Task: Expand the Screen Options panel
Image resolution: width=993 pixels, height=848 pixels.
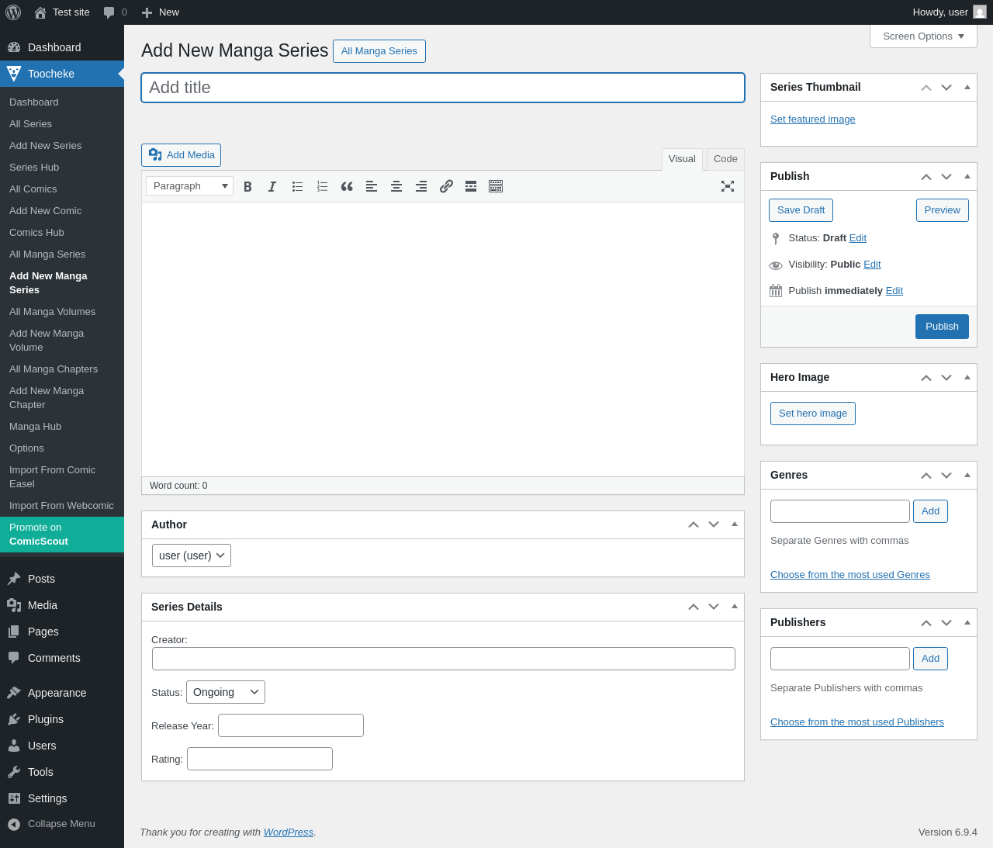Action: pyautogui.click(x=923, y=36)
